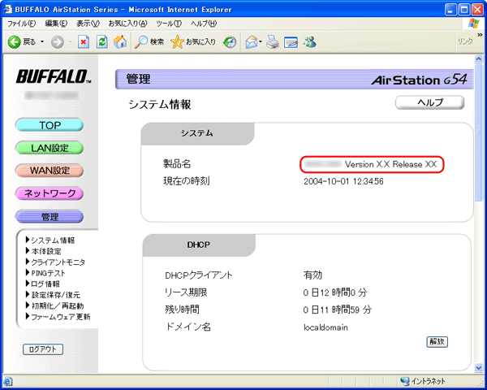Open the Back button history dropdown arrow
The image size is (487, 390).
[42, 41]
